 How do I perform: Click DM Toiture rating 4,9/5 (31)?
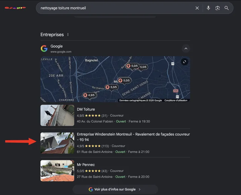(x=92, y=116)
